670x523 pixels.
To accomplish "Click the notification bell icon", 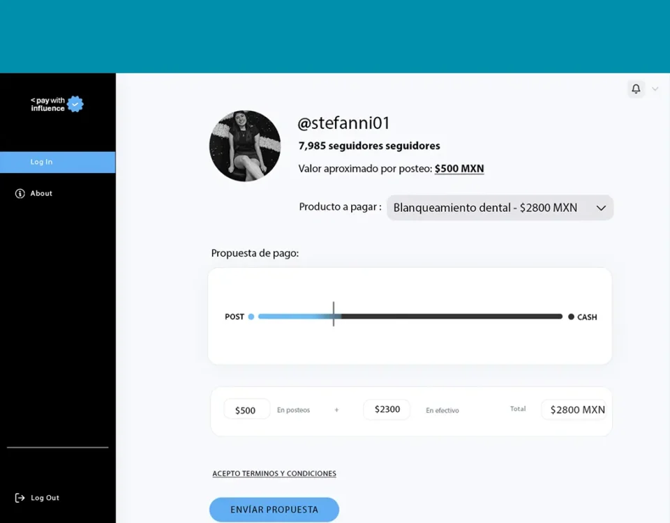I will [x=636, y=89].
